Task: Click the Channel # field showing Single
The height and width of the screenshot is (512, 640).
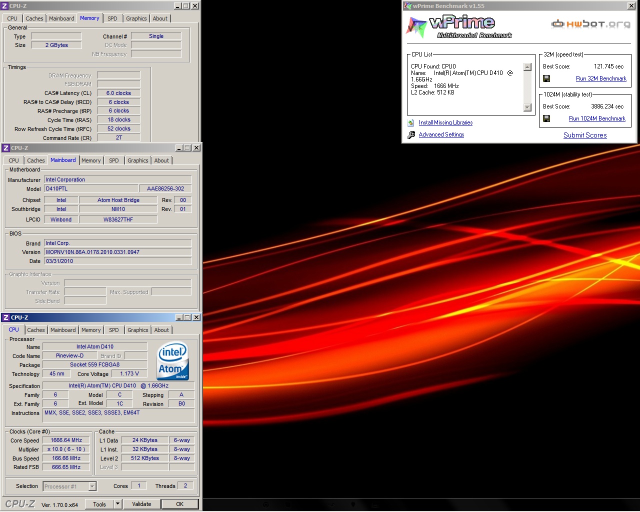Action: click(x=156, y=36)
